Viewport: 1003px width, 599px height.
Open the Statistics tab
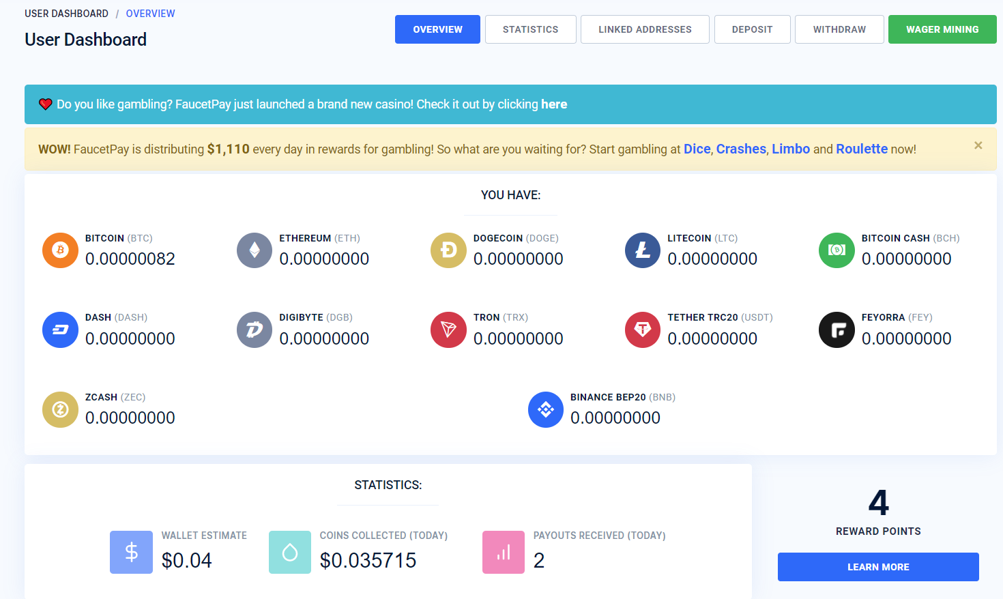(x=530, y=29)
